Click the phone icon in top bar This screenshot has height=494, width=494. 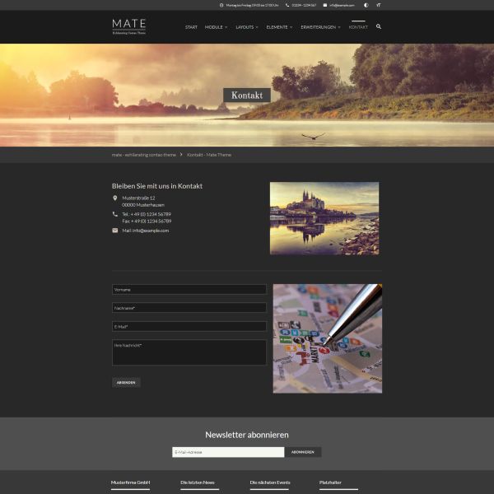point(287,5)
